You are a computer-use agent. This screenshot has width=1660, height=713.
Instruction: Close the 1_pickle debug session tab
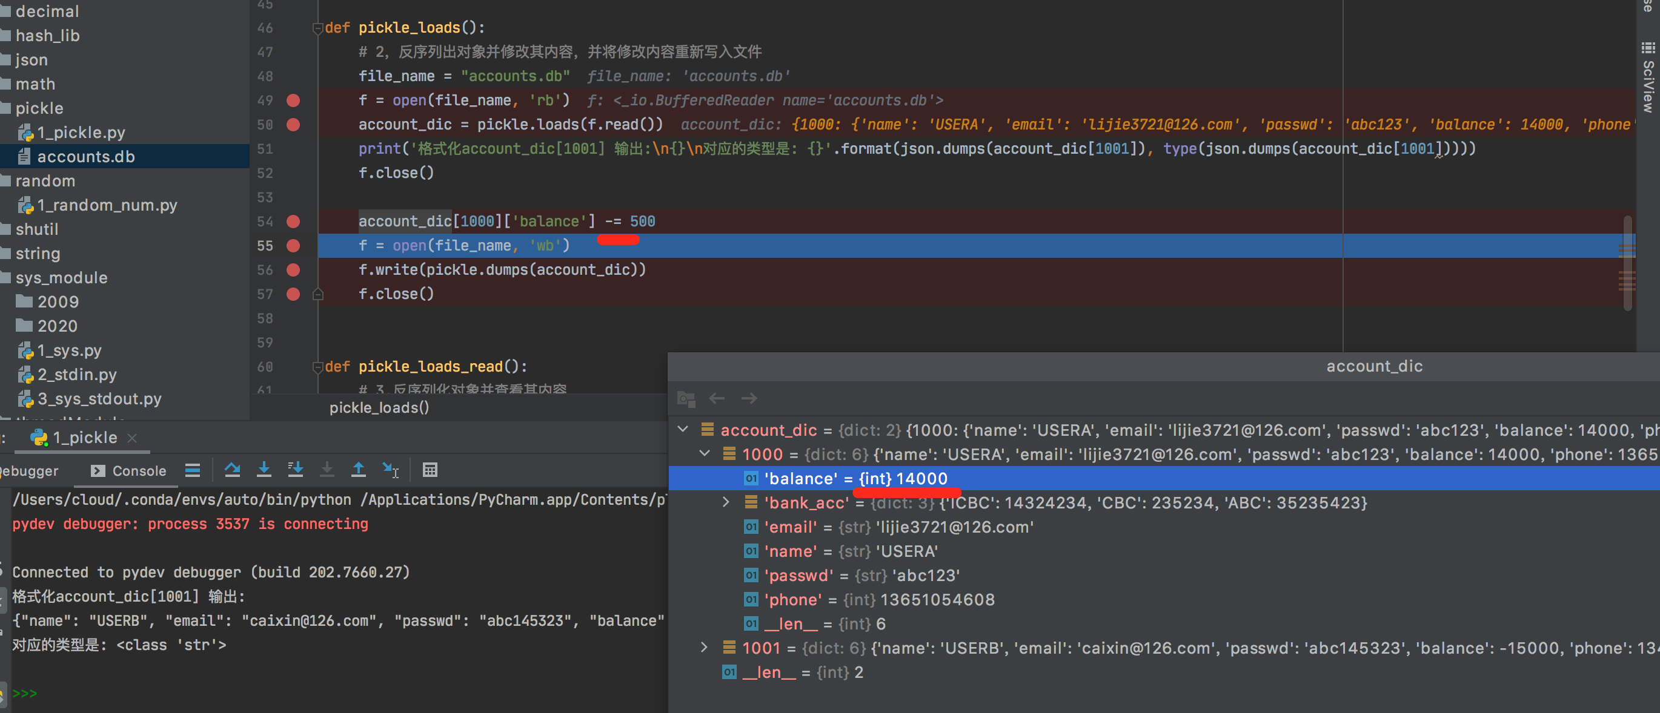132,438
